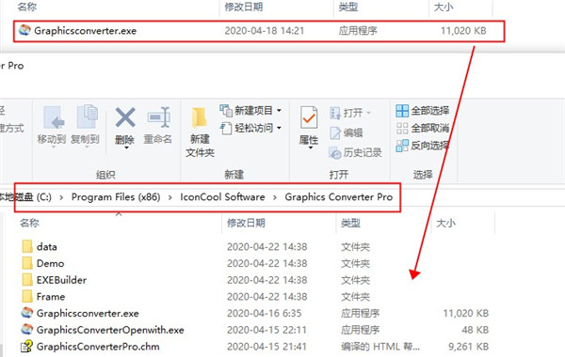Click icon of Graphicsconverter.exe in lower list

27,313
